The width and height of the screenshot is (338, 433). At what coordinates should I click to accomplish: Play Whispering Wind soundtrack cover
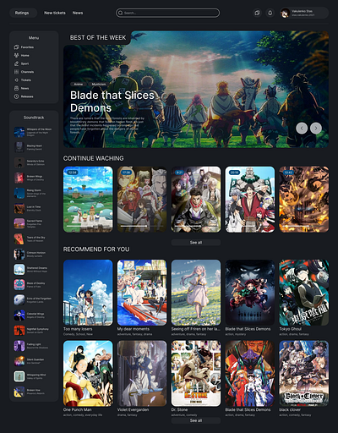pos(19,376)
